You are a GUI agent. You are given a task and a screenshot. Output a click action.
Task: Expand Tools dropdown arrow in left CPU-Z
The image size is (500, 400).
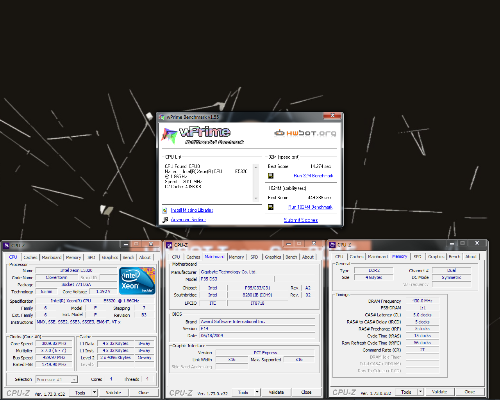click(x=94, y=393)
